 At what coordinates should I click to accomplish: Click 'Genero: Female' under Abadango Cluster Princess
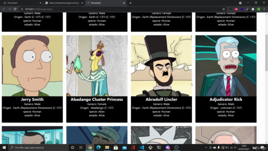point(97,104)
